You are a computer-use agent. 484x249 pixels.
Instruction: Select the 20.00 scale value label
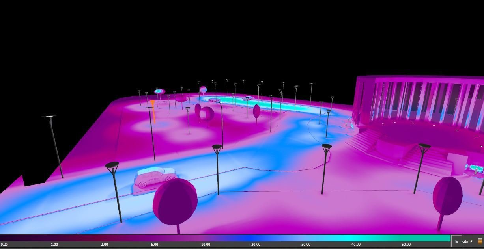click(x=256, y=245)
